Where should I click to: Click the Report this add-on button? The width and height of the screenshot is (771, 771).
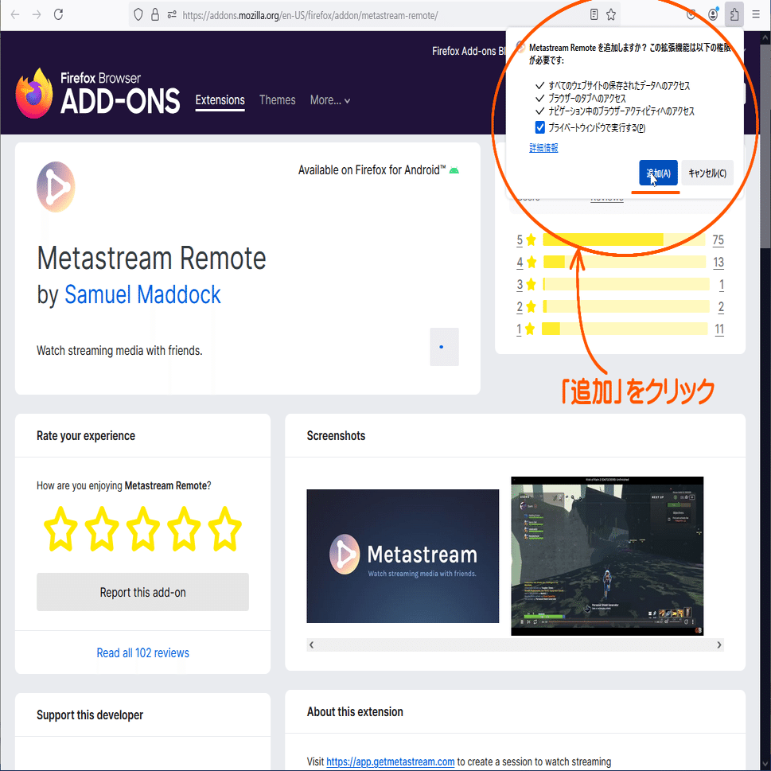(x=142, y=592)
